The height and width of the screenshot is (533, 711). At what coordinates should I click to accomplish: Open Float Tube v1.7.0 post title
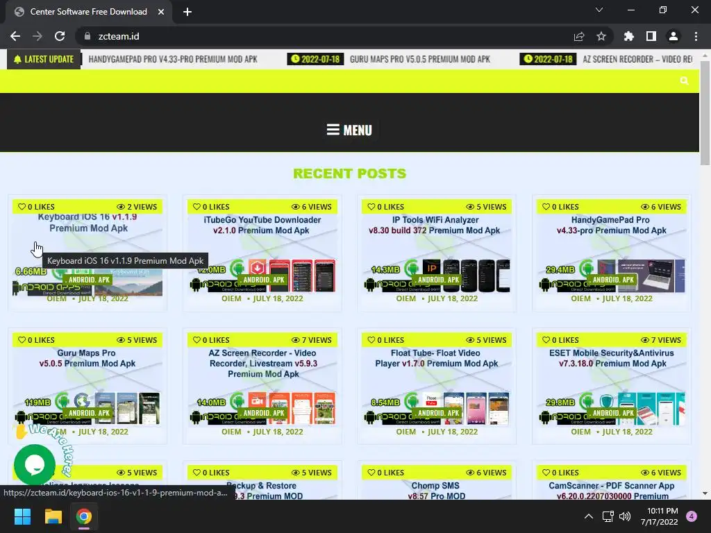point(436,358)
